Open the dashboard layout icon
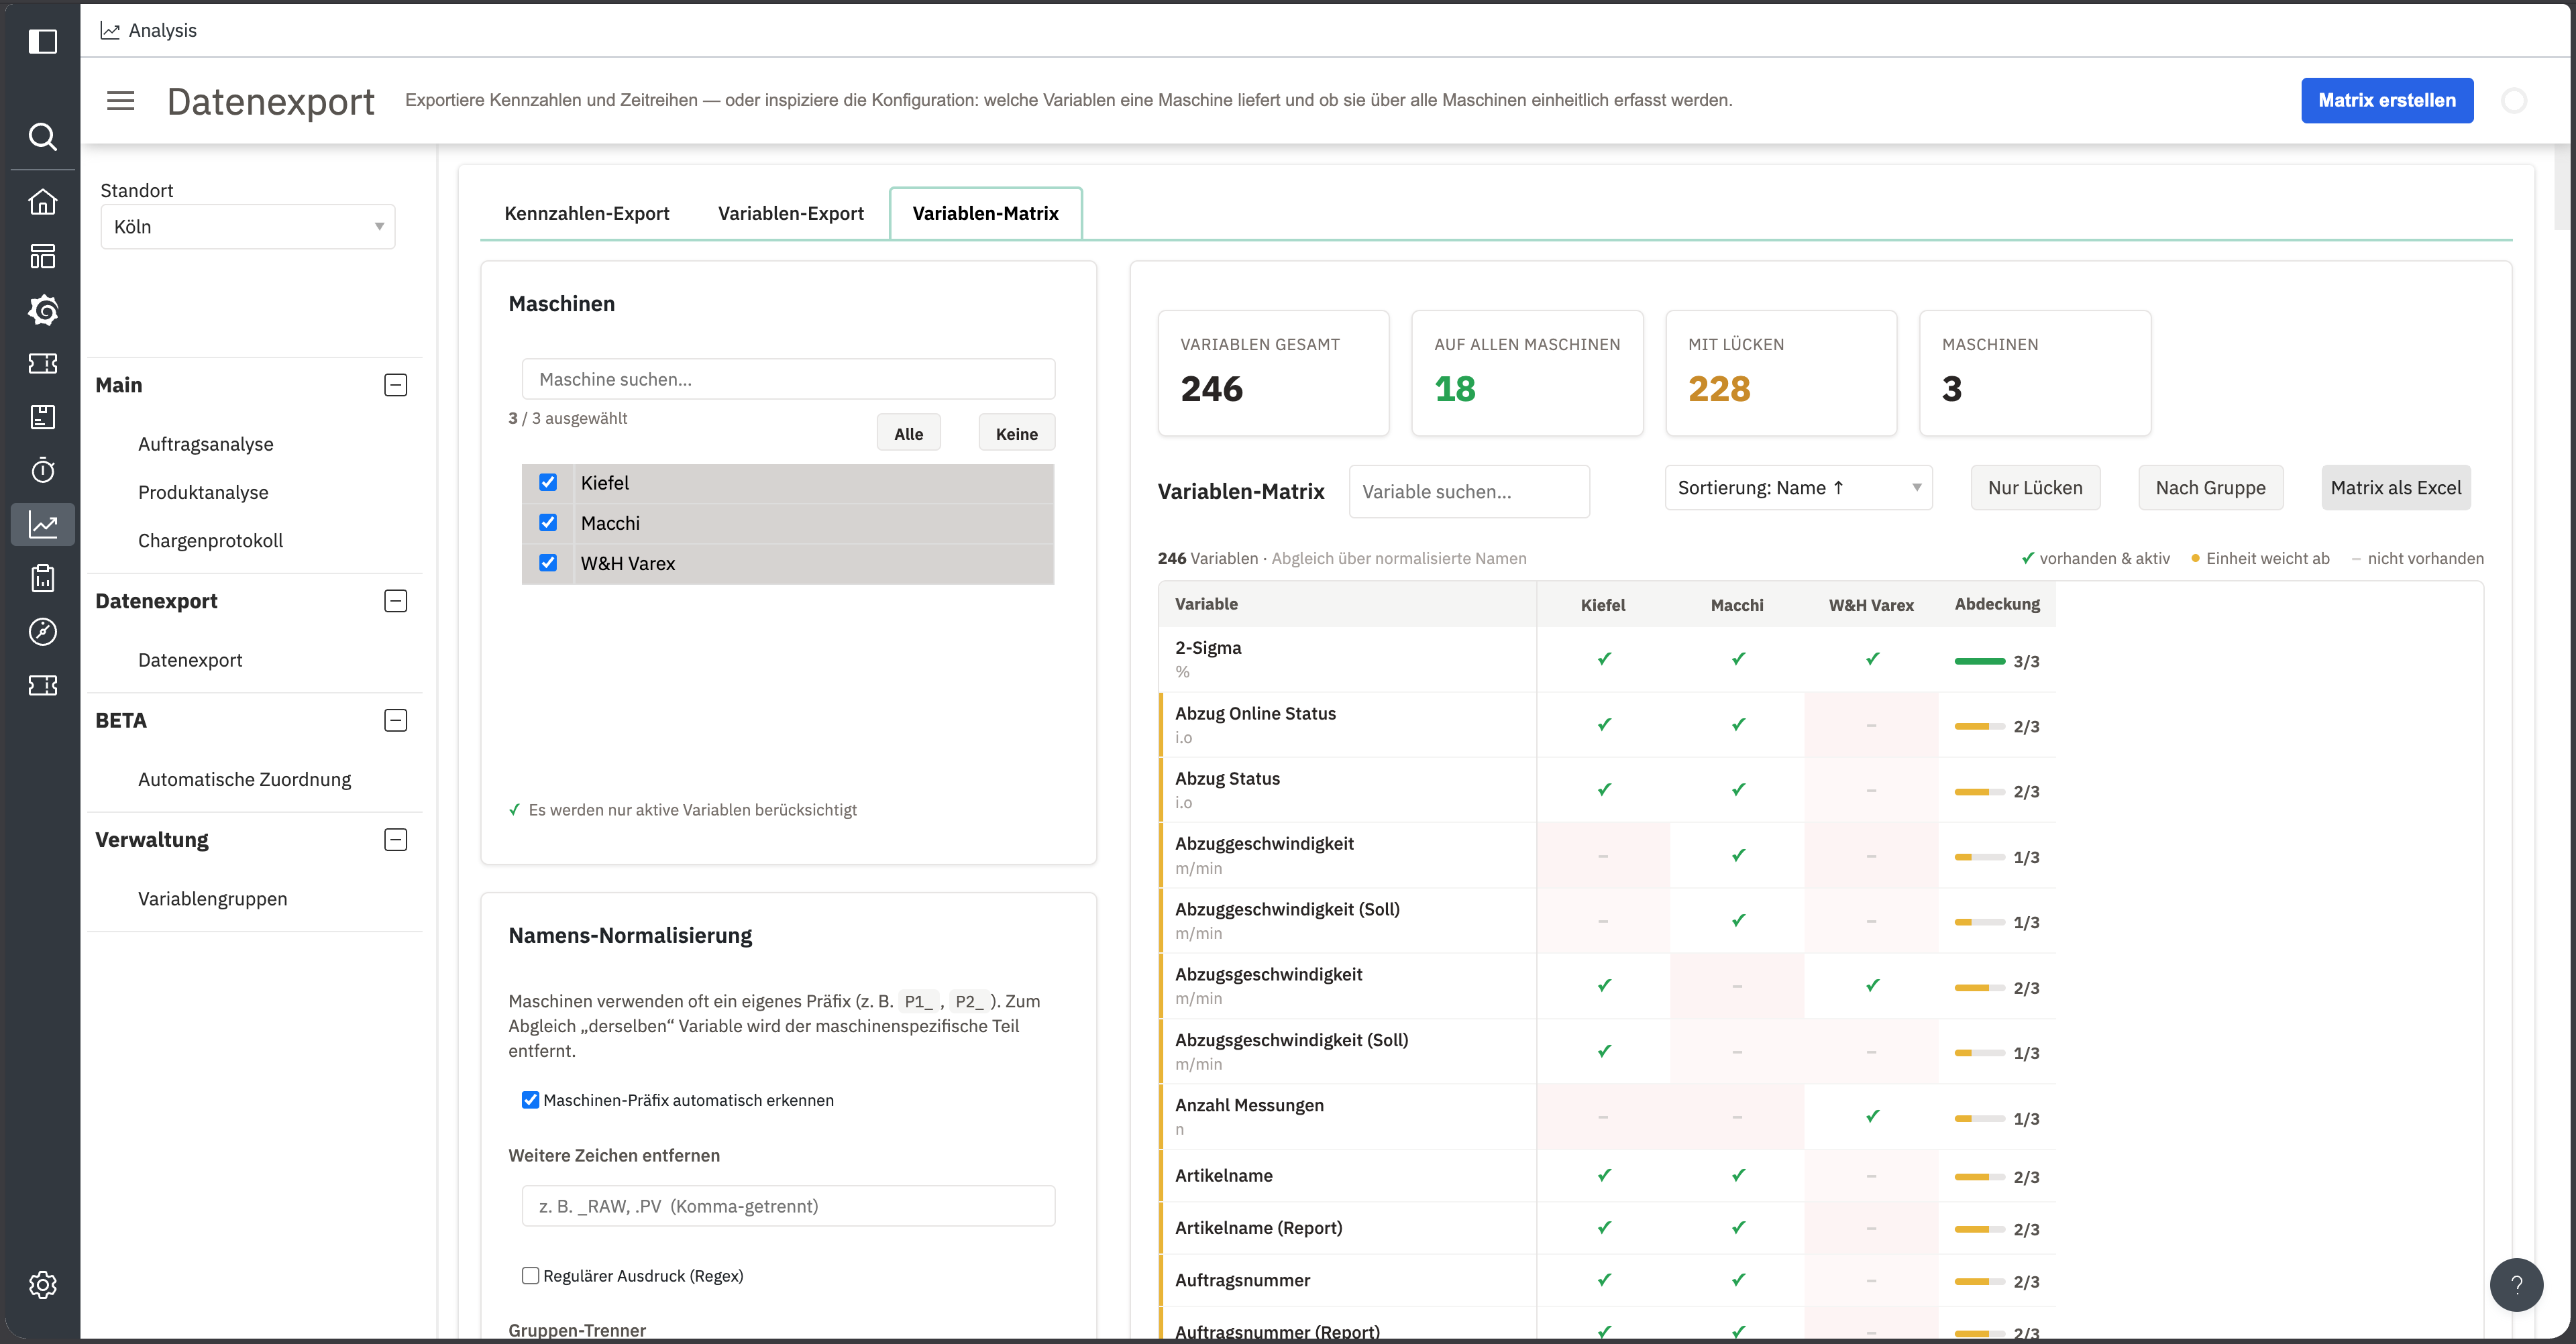The width and height of the screenshot is (2576, 1344). 42,256
